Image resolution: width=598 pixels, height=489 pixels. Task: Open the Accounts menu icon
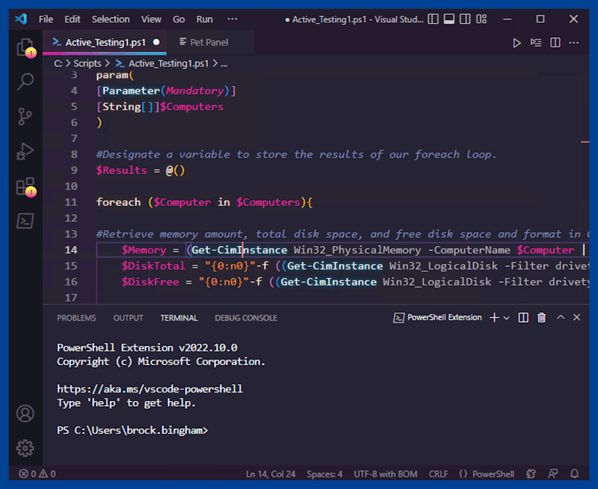click(25, 413)
